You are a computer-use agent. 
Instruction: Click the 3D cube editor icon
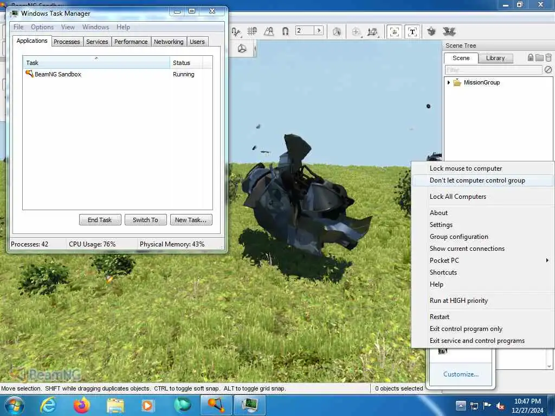(242, 48)
